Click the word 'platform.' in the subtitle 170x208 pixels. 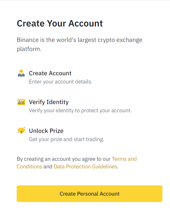pyautogui.click(x=29, y=49)
